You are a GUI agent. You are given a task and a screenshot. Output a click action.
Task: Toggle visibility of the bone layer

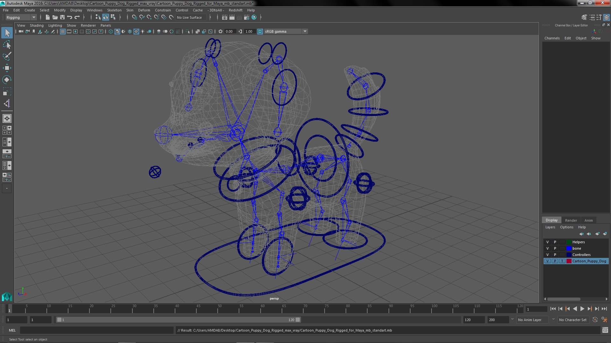pos(547,248)
